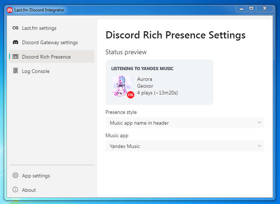Click the About info circle icon

[15, 190]
